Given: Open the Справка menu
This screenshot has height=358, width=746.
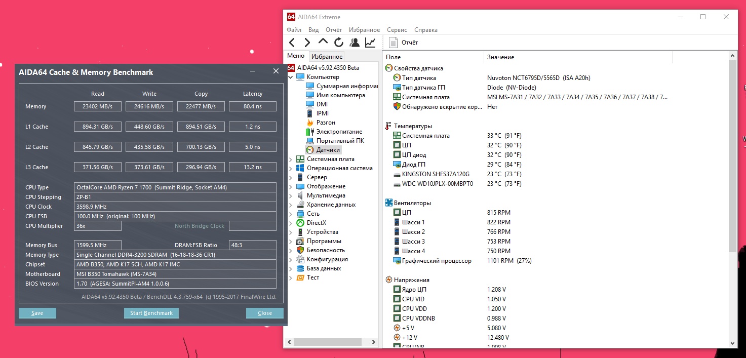Looking at the screenshot, I should pos(426,30).
